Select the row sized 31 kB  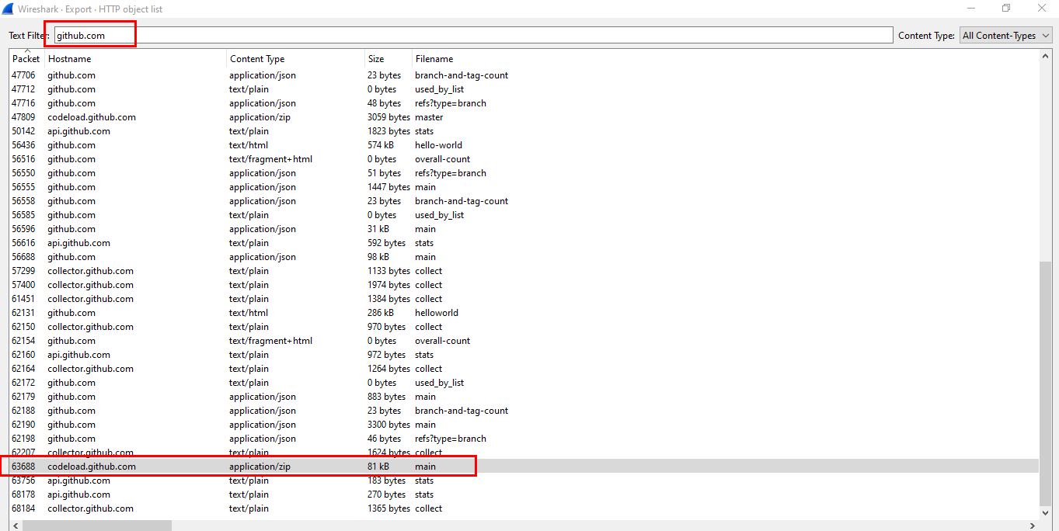pos(524,229)
